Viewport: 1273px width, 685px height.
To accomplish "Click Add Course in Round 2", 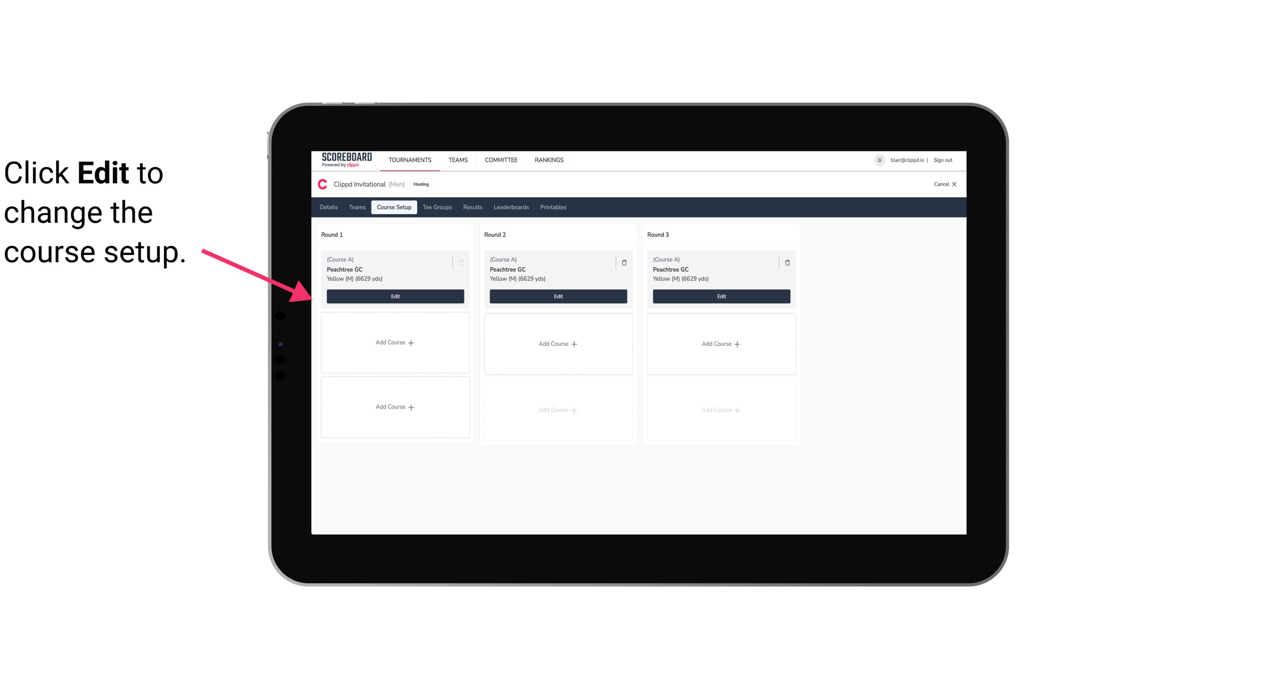I will [557, 343].
